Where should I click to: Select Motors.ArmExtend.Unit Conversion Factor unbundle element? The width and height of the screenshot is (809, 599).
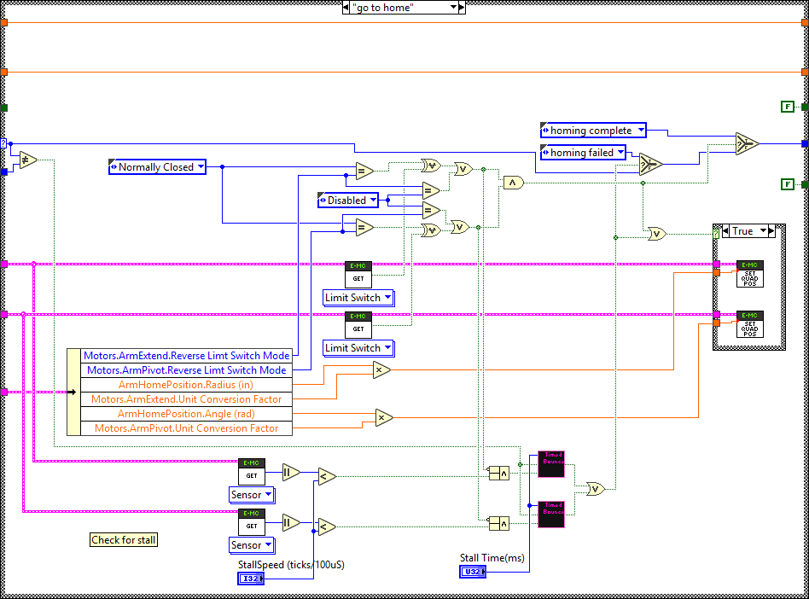pos(185,398)
